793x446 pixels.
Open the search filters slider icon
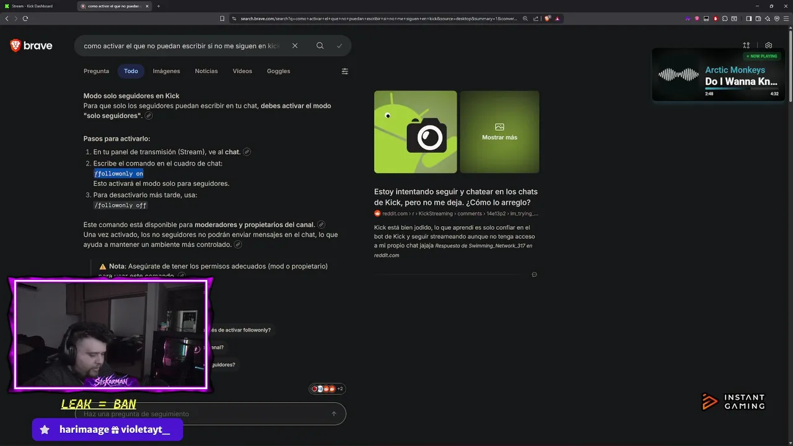coord(345,71)
